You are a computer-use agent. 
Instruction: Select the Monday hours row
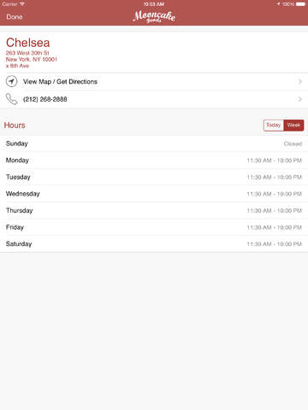(154, 161)
